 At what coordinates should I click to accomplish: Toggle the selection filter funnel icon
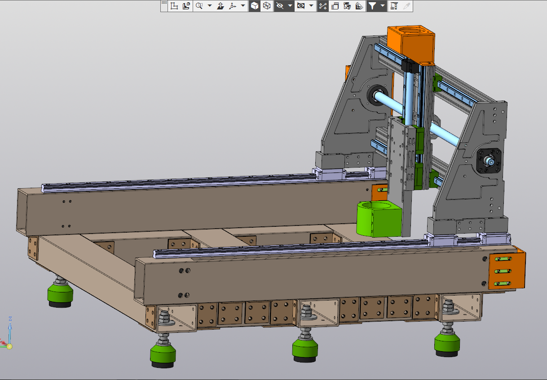[372, 6]
